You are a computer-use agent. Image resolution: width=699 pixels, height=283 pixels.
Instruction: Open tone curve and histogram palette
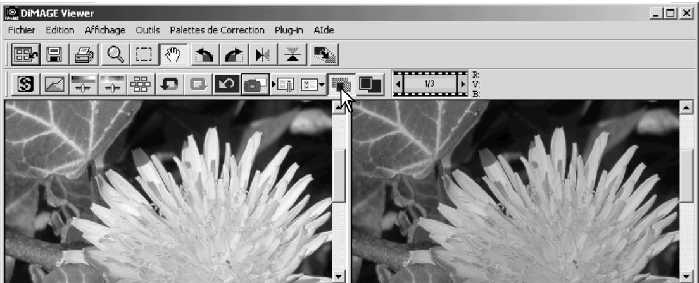click(x=54, y=84)
